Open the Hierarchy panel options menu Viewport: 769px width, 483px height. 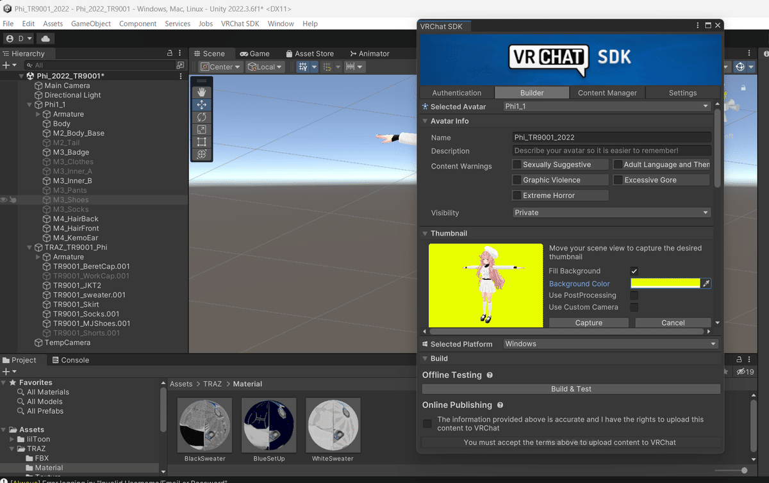point(181,54)
